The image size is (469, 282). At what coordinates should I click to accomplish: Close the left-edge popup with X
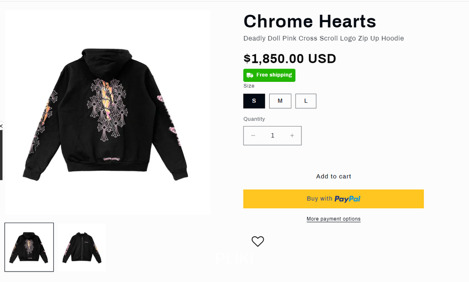(1, 126)
